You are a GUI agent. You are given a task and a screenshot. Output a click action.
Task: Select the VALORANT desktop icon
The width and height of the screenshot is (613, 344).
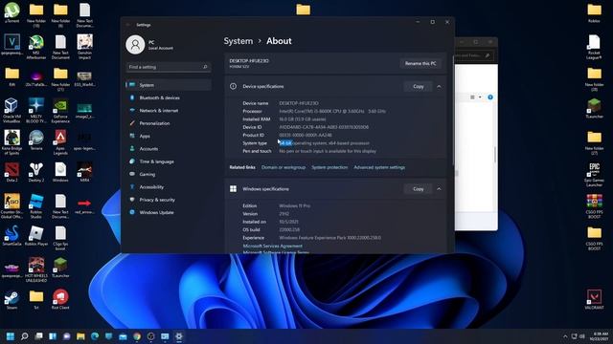pyautogui.click(x=594, y=299)
